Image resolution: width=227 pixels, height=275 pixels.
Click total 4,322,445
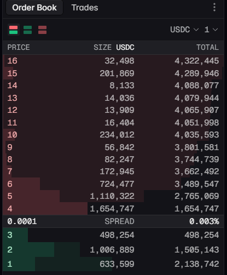click(x=197, y=61)
